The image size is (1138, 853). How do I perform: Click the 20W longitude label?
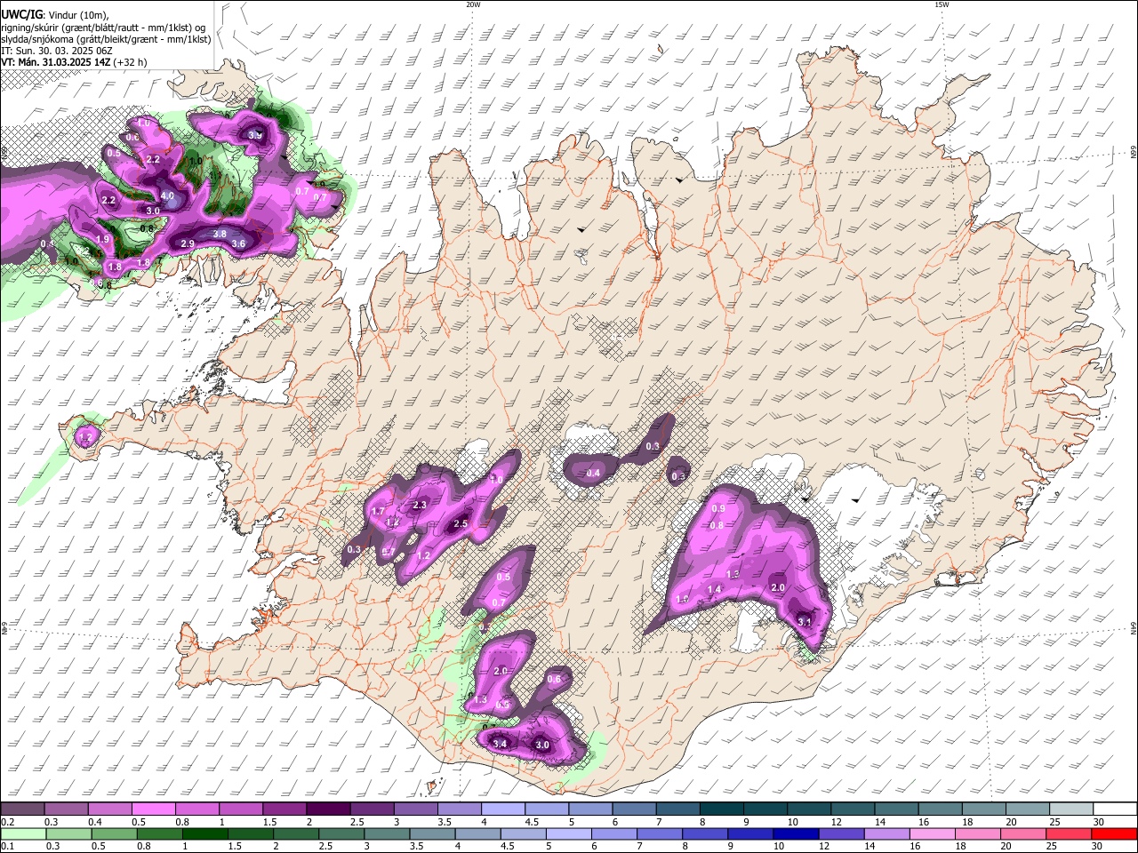tap(473, 4)
